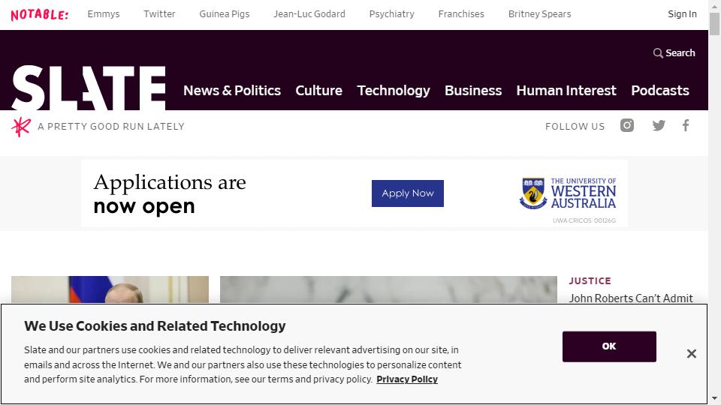Click the A PRETTY GOOD RUN LATELY tagline
This screenshot has height=405, width=721.
(x=111, y=126)
